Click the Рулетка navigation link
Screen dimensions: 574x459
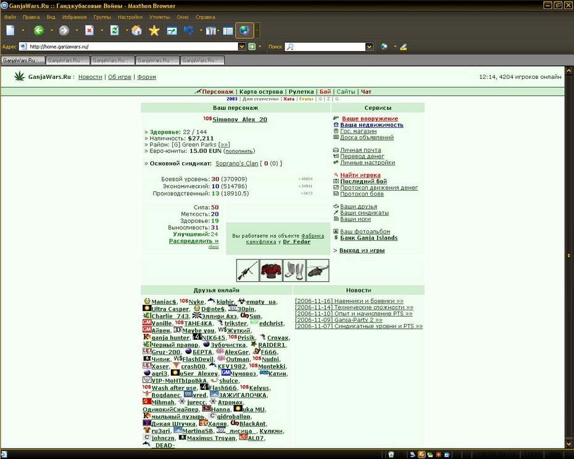click(301, 91)
